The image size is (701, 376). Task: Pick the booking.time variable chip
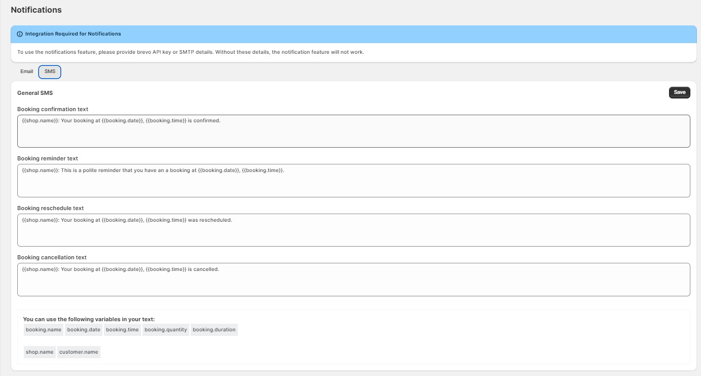pos(122,330)
